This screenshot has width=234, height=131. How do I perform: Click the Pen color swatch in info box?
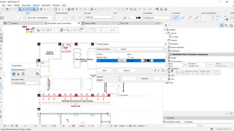(138, 18)
